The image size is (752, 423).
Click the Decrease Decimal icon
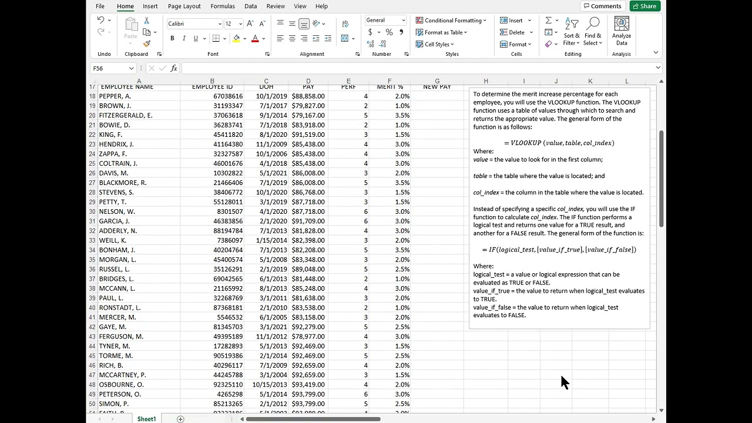click(x=383, y=44)
